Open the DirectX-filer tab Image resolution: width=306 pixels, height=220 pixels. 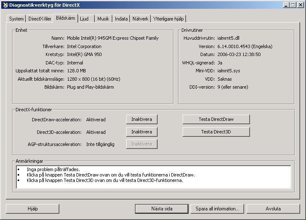click(x=40, y=19)
